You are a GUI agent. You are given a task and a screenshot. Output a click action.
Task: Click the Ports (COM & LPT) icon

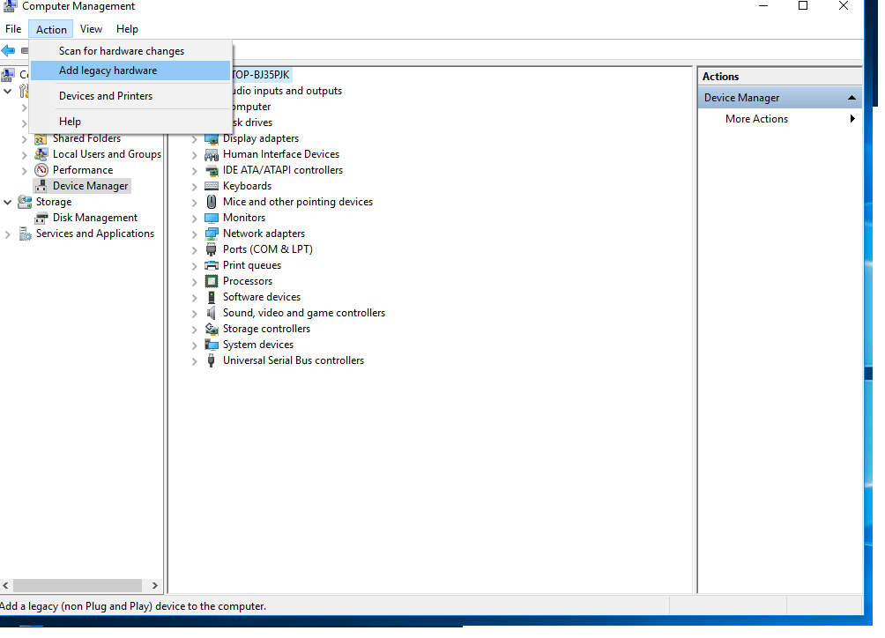pyautogui.click(x=212, y=249)
